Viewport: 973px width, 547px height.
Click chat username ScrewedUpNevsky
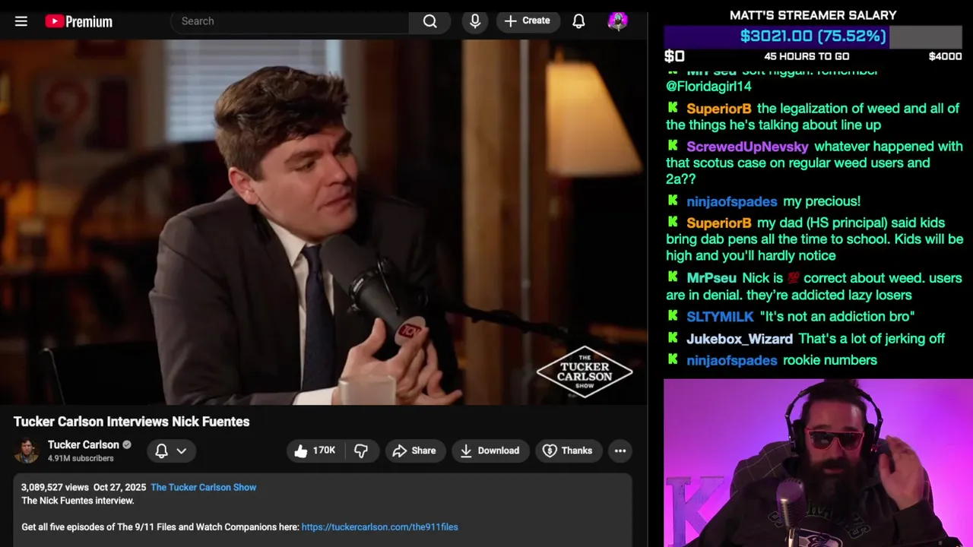747,147
